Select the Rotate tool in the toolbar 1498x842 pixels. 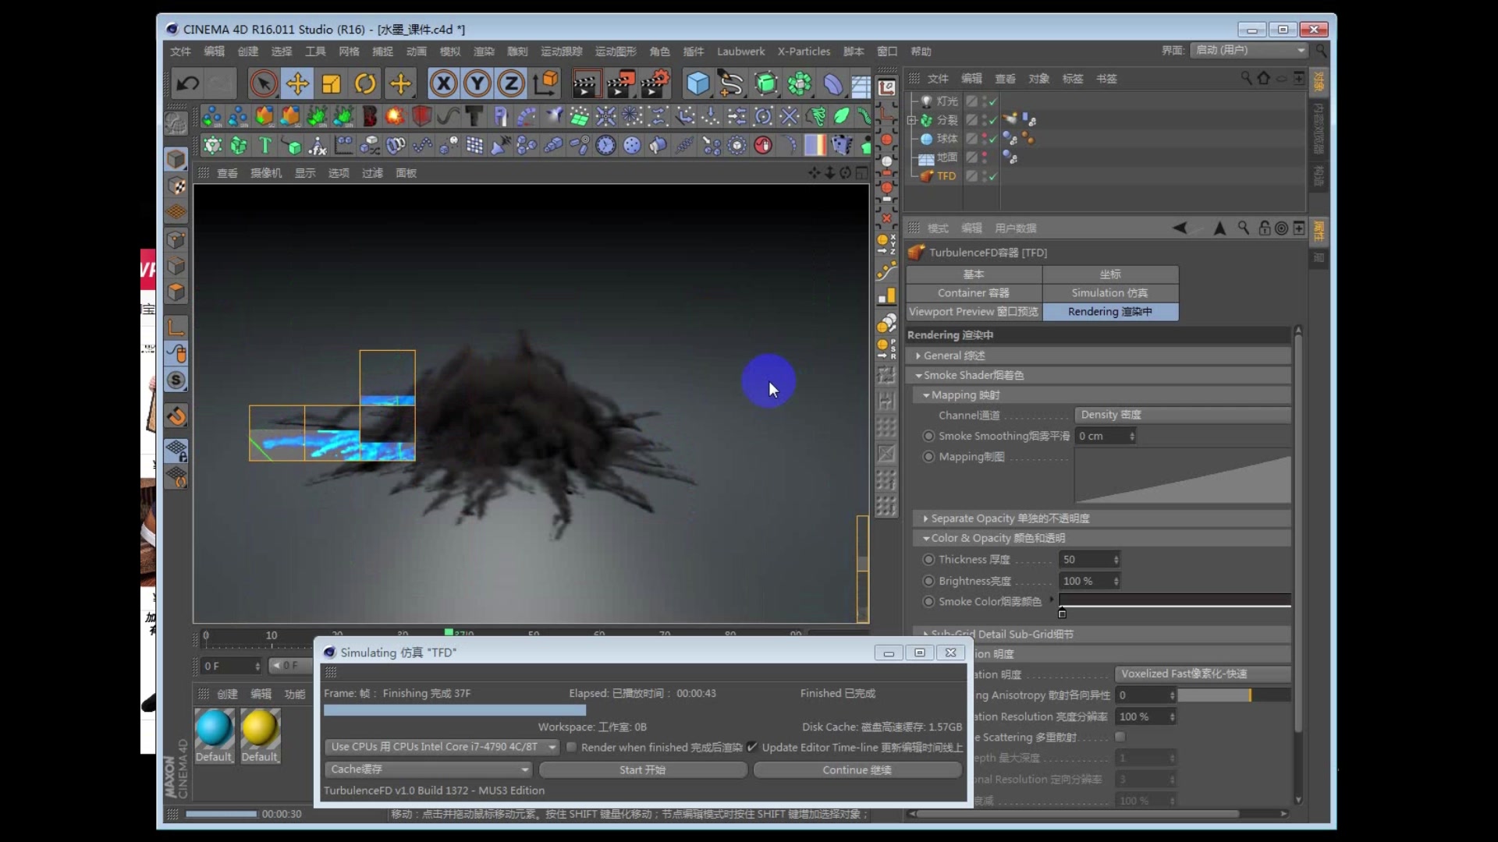pyautogui.click(x=366, y=83)
